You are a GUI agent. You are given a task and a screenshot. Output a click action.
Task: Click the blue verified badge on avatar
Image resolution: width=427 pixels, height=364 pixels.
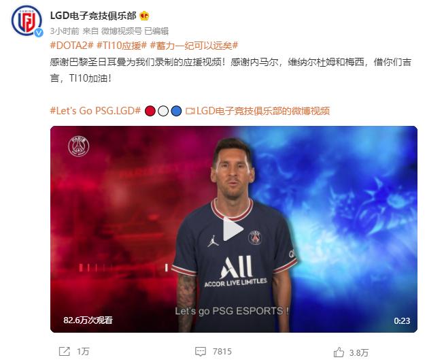(38, 33)
